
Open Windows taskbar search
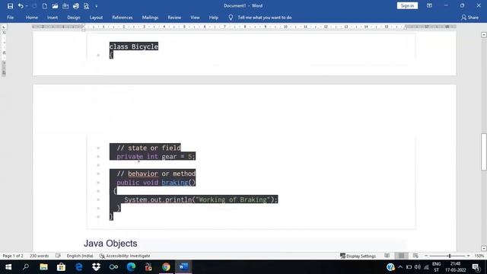tap(26, 267)
